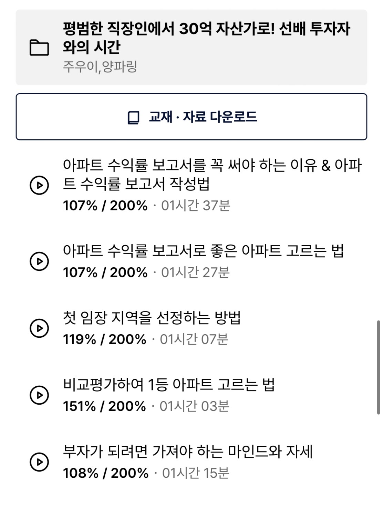Click the 01시간 37분 duration label
Image resolution: width=383 pixels, height=505 pixels.
196,206
